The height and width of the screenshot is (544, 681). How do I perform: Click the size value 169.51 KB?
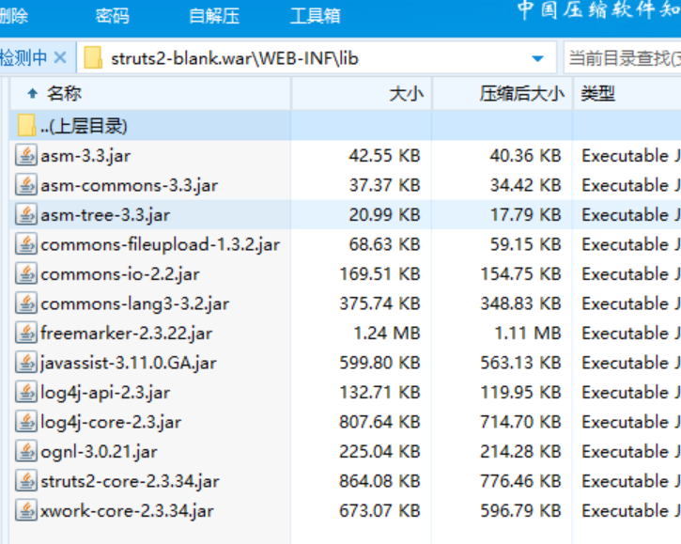tap(379, 273)
